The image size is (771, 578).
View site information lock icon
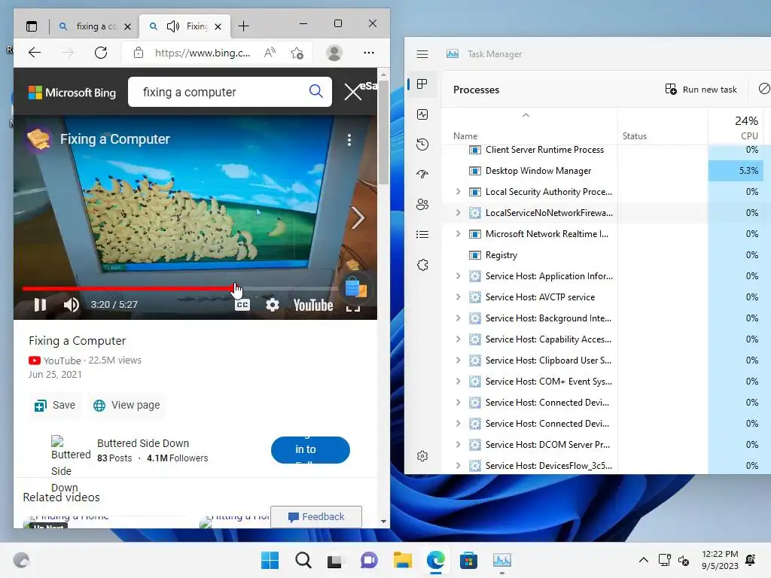point(139,53)
